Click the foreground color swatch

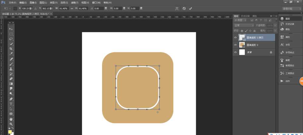pos(10,132)
